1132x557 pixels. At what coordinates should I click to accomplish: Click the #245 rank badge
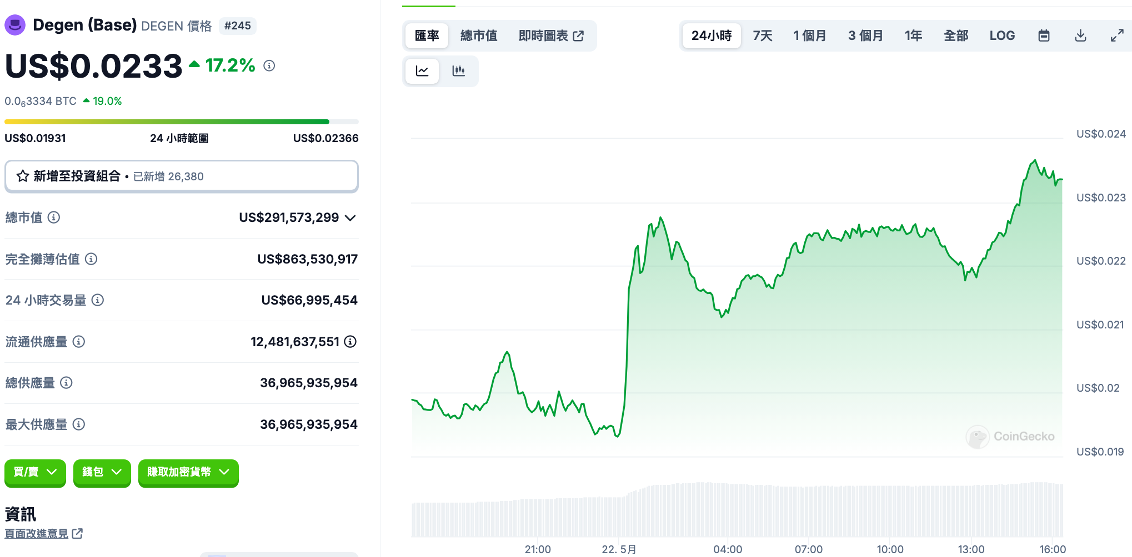(238, 26)
